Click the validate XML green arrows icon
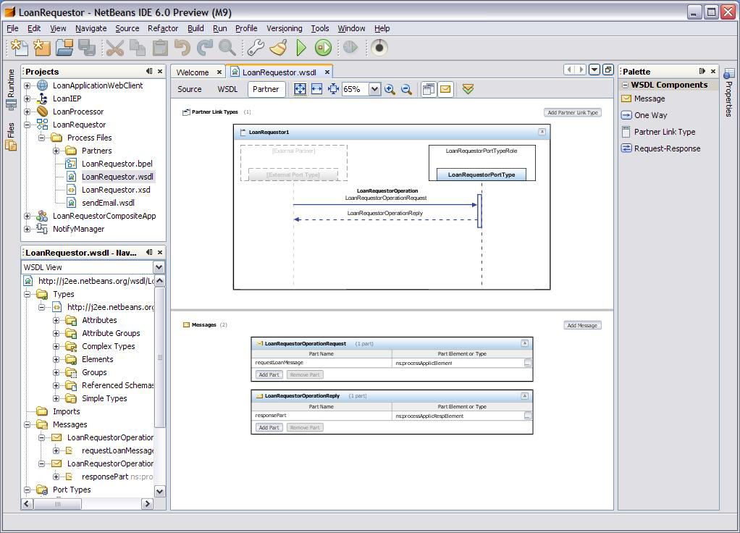The width and height of the screenshot is (740, 533). click(x=468, y=89)
